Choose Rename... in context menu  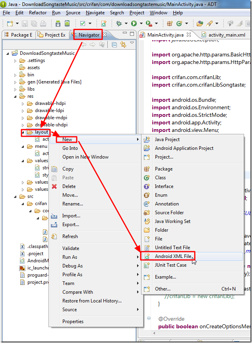tap(73, 204)
